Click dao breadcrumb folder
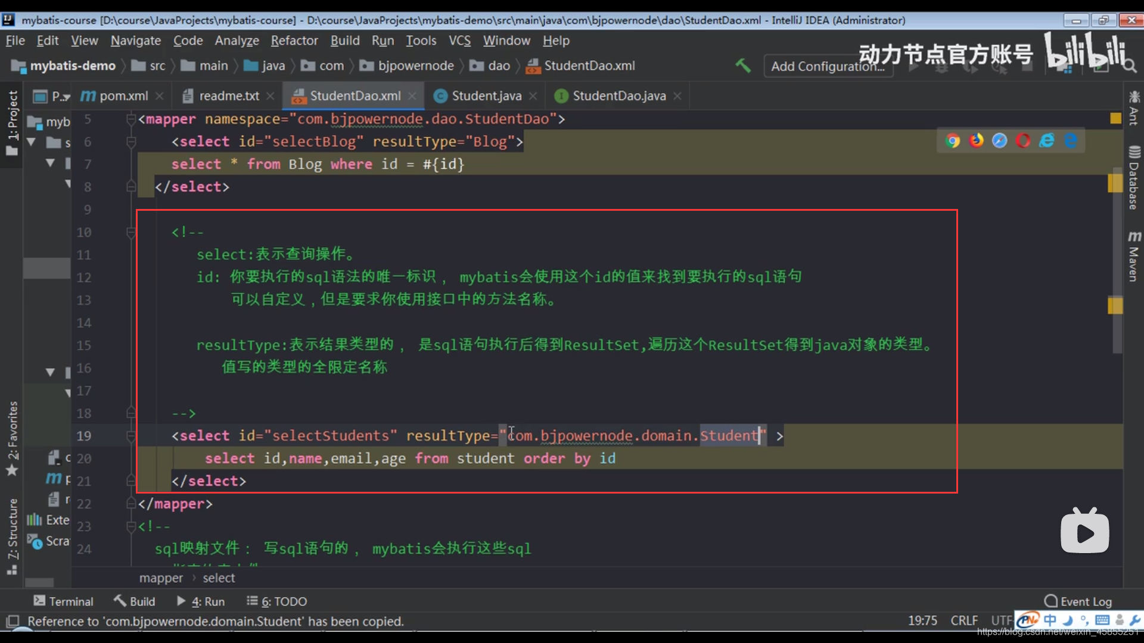The width and height of the screenshot is (1144, 643). point(490,65)
